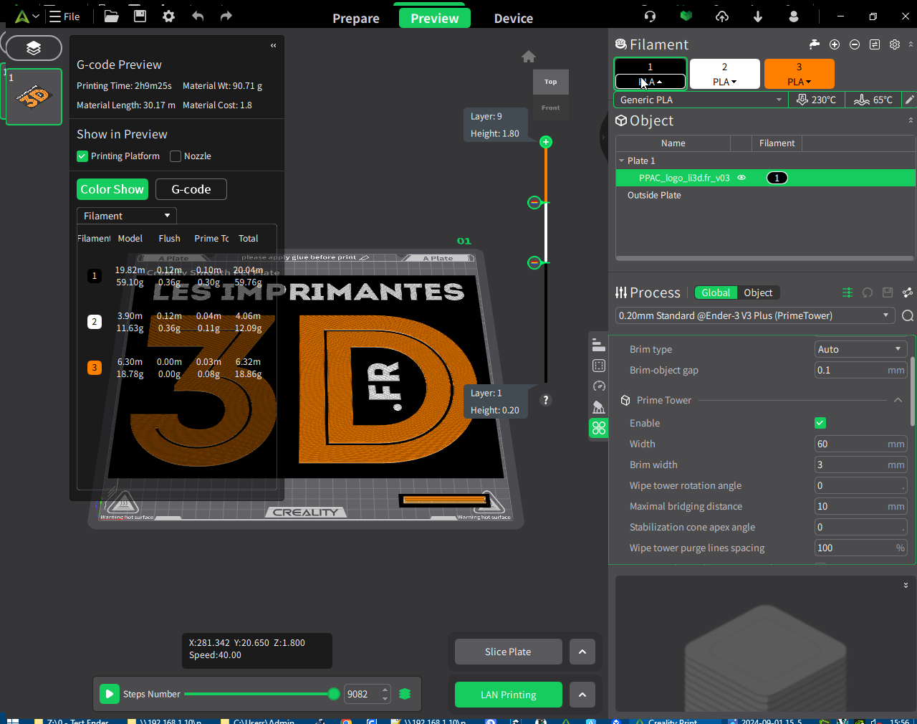Viewport: 917px width, 724px height.
Task: Switch to the Prepare tab
Action: [356, 19]
